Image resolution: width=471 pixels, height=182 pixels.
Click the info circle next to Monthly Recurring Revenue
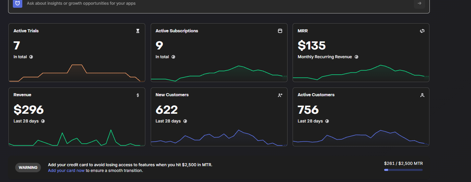pos(356,57)
